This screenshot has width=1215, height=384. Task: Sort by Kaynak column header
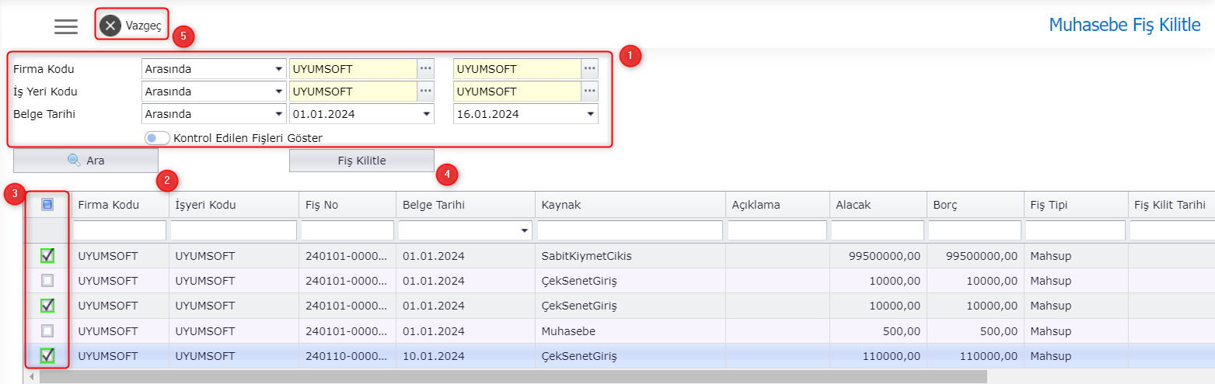pyautogui.click(x=630, y=205)
